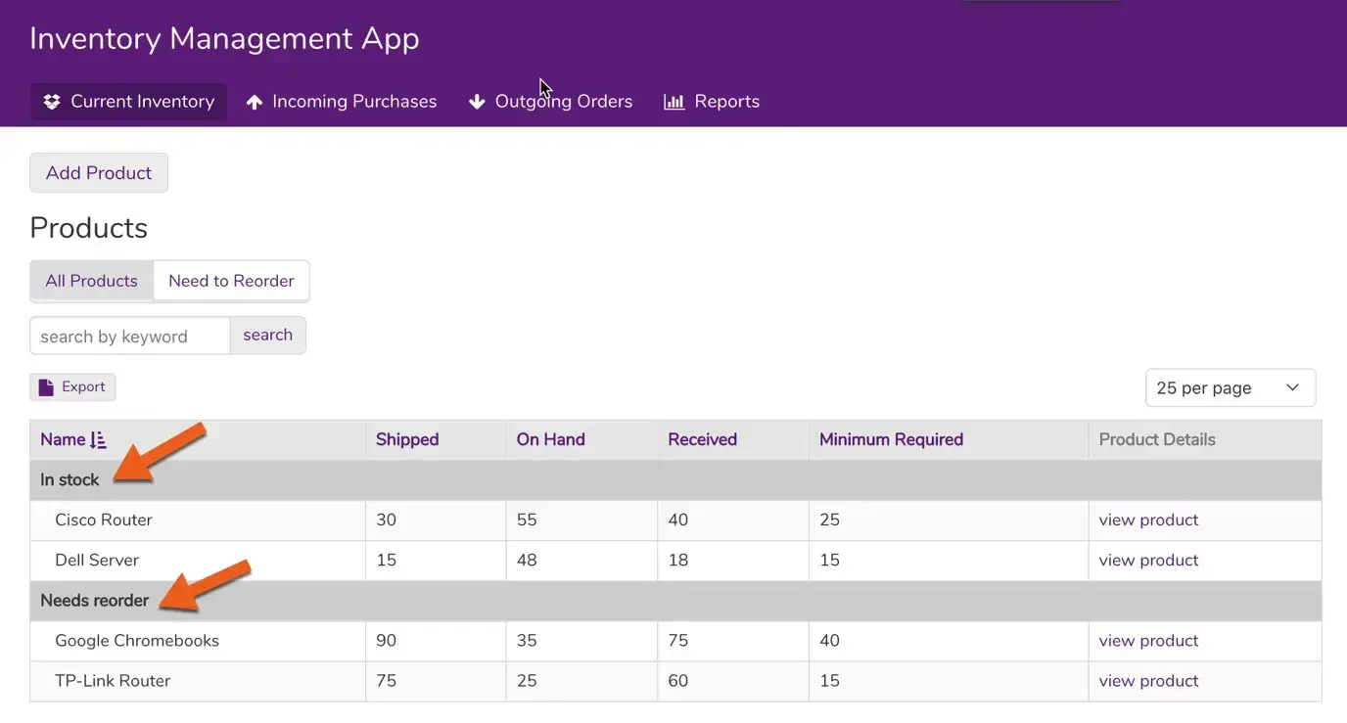
Task: Focus the search by keyword field
Action: (129, 336)
